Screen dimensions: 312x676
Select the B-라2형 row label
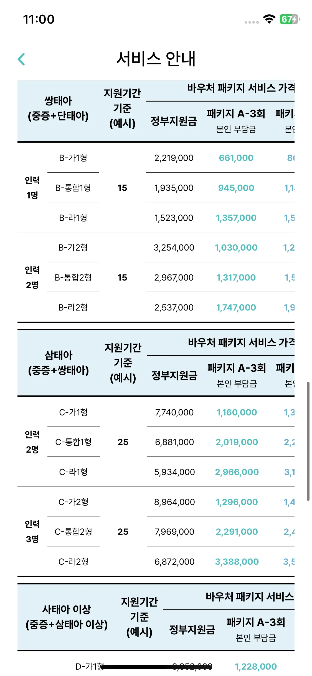[73, 307]
